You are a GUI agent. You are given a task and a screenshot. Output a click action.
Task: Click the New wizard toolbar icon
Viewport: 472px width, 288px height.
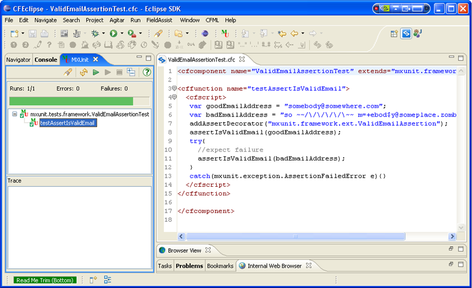coord(14,34)
